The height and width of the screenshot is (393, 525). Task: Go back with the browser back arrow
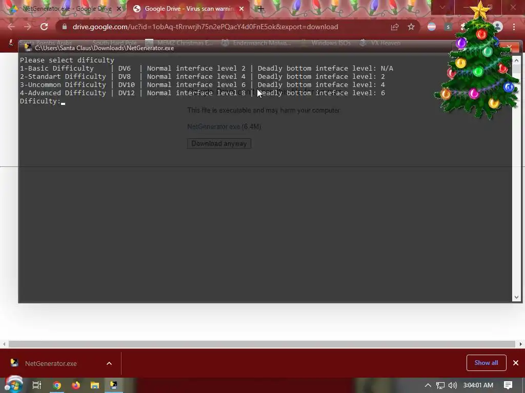[11, 27]
